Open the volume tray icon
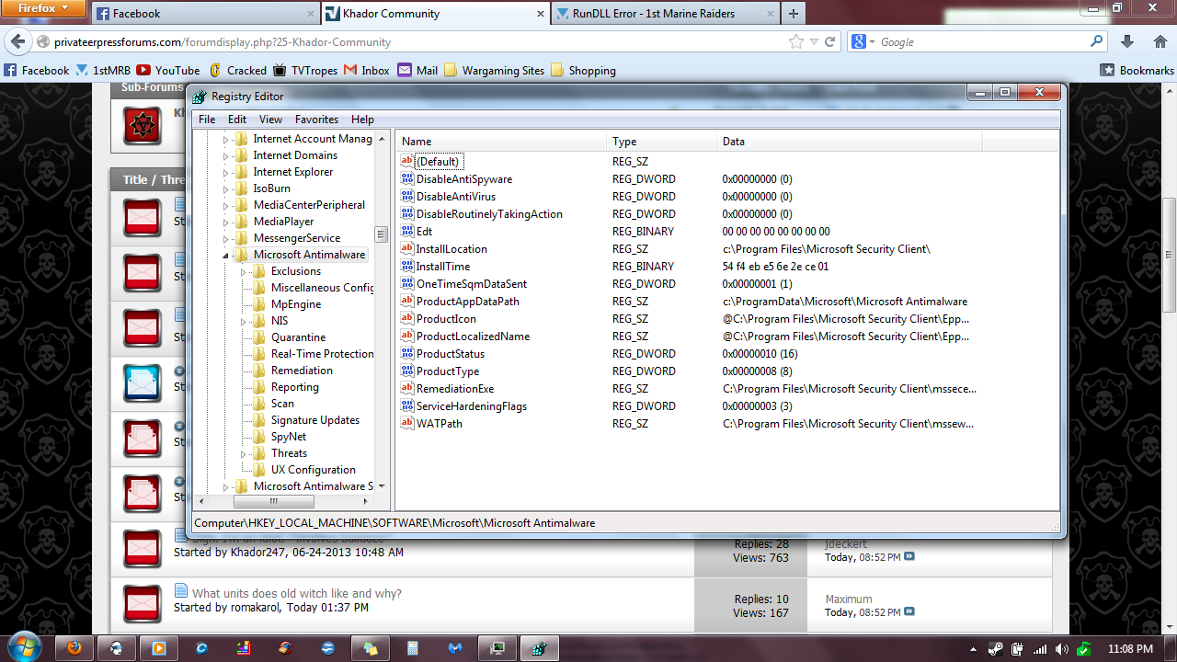Viewport: 1177px width, 662px height. tap(1063, 648)
